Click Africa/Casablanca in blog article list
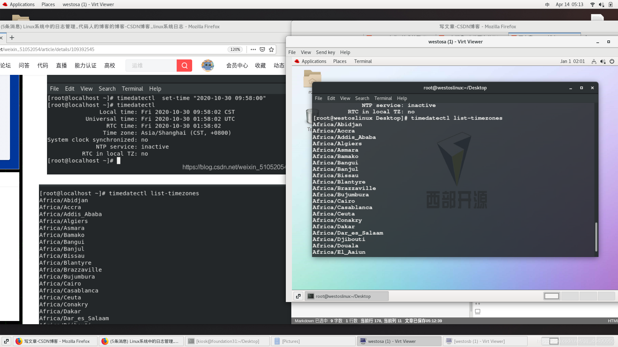Viewport: 618px width, 347px height. point(69,290)
